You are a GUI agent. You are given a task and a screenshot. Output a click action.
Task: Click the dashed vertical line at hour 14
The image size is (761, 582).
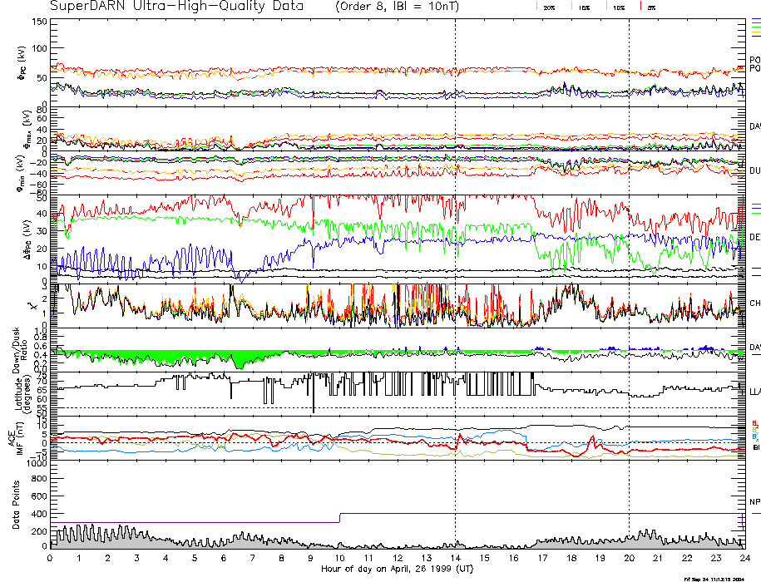pyautogui.click(x=455, y=249)
